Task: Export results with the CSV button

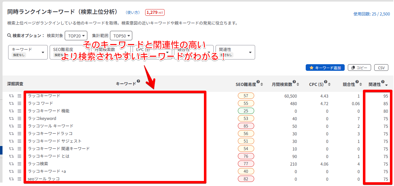Action: click(x=381, y=68)
